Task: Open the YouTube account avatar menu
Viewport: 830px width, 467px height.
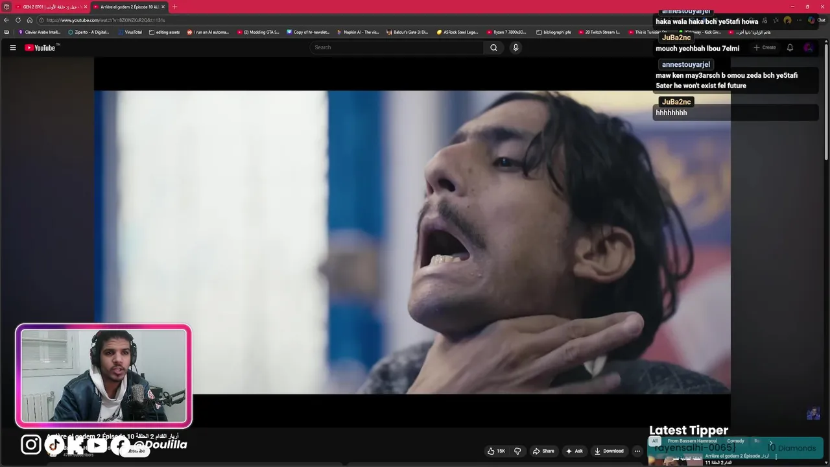Action: click(808, 47)
